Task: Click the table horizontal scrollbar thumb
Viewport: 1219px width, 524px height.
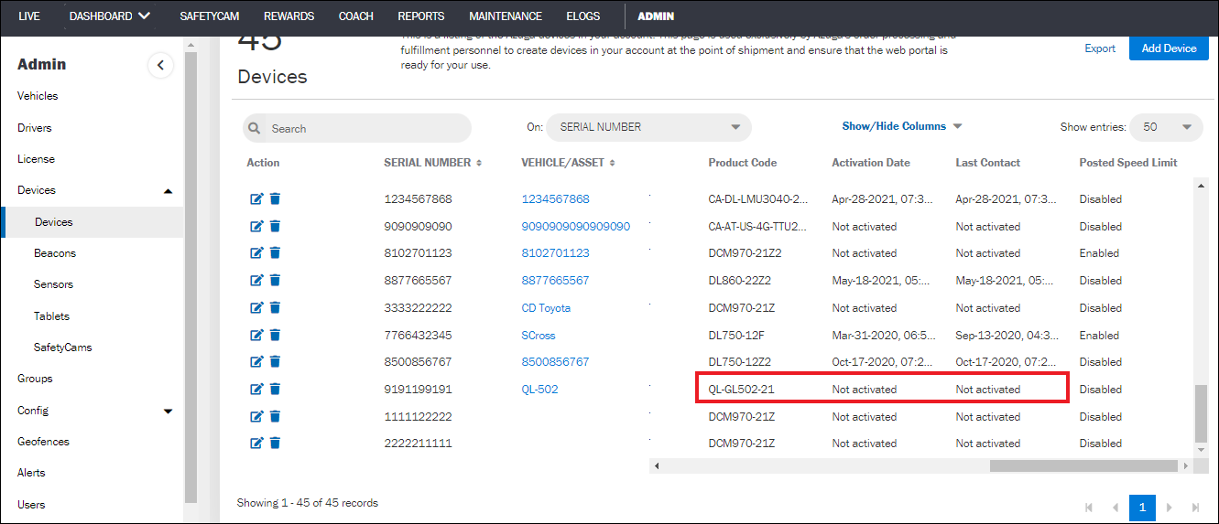Action: [x=1083, y=466]
